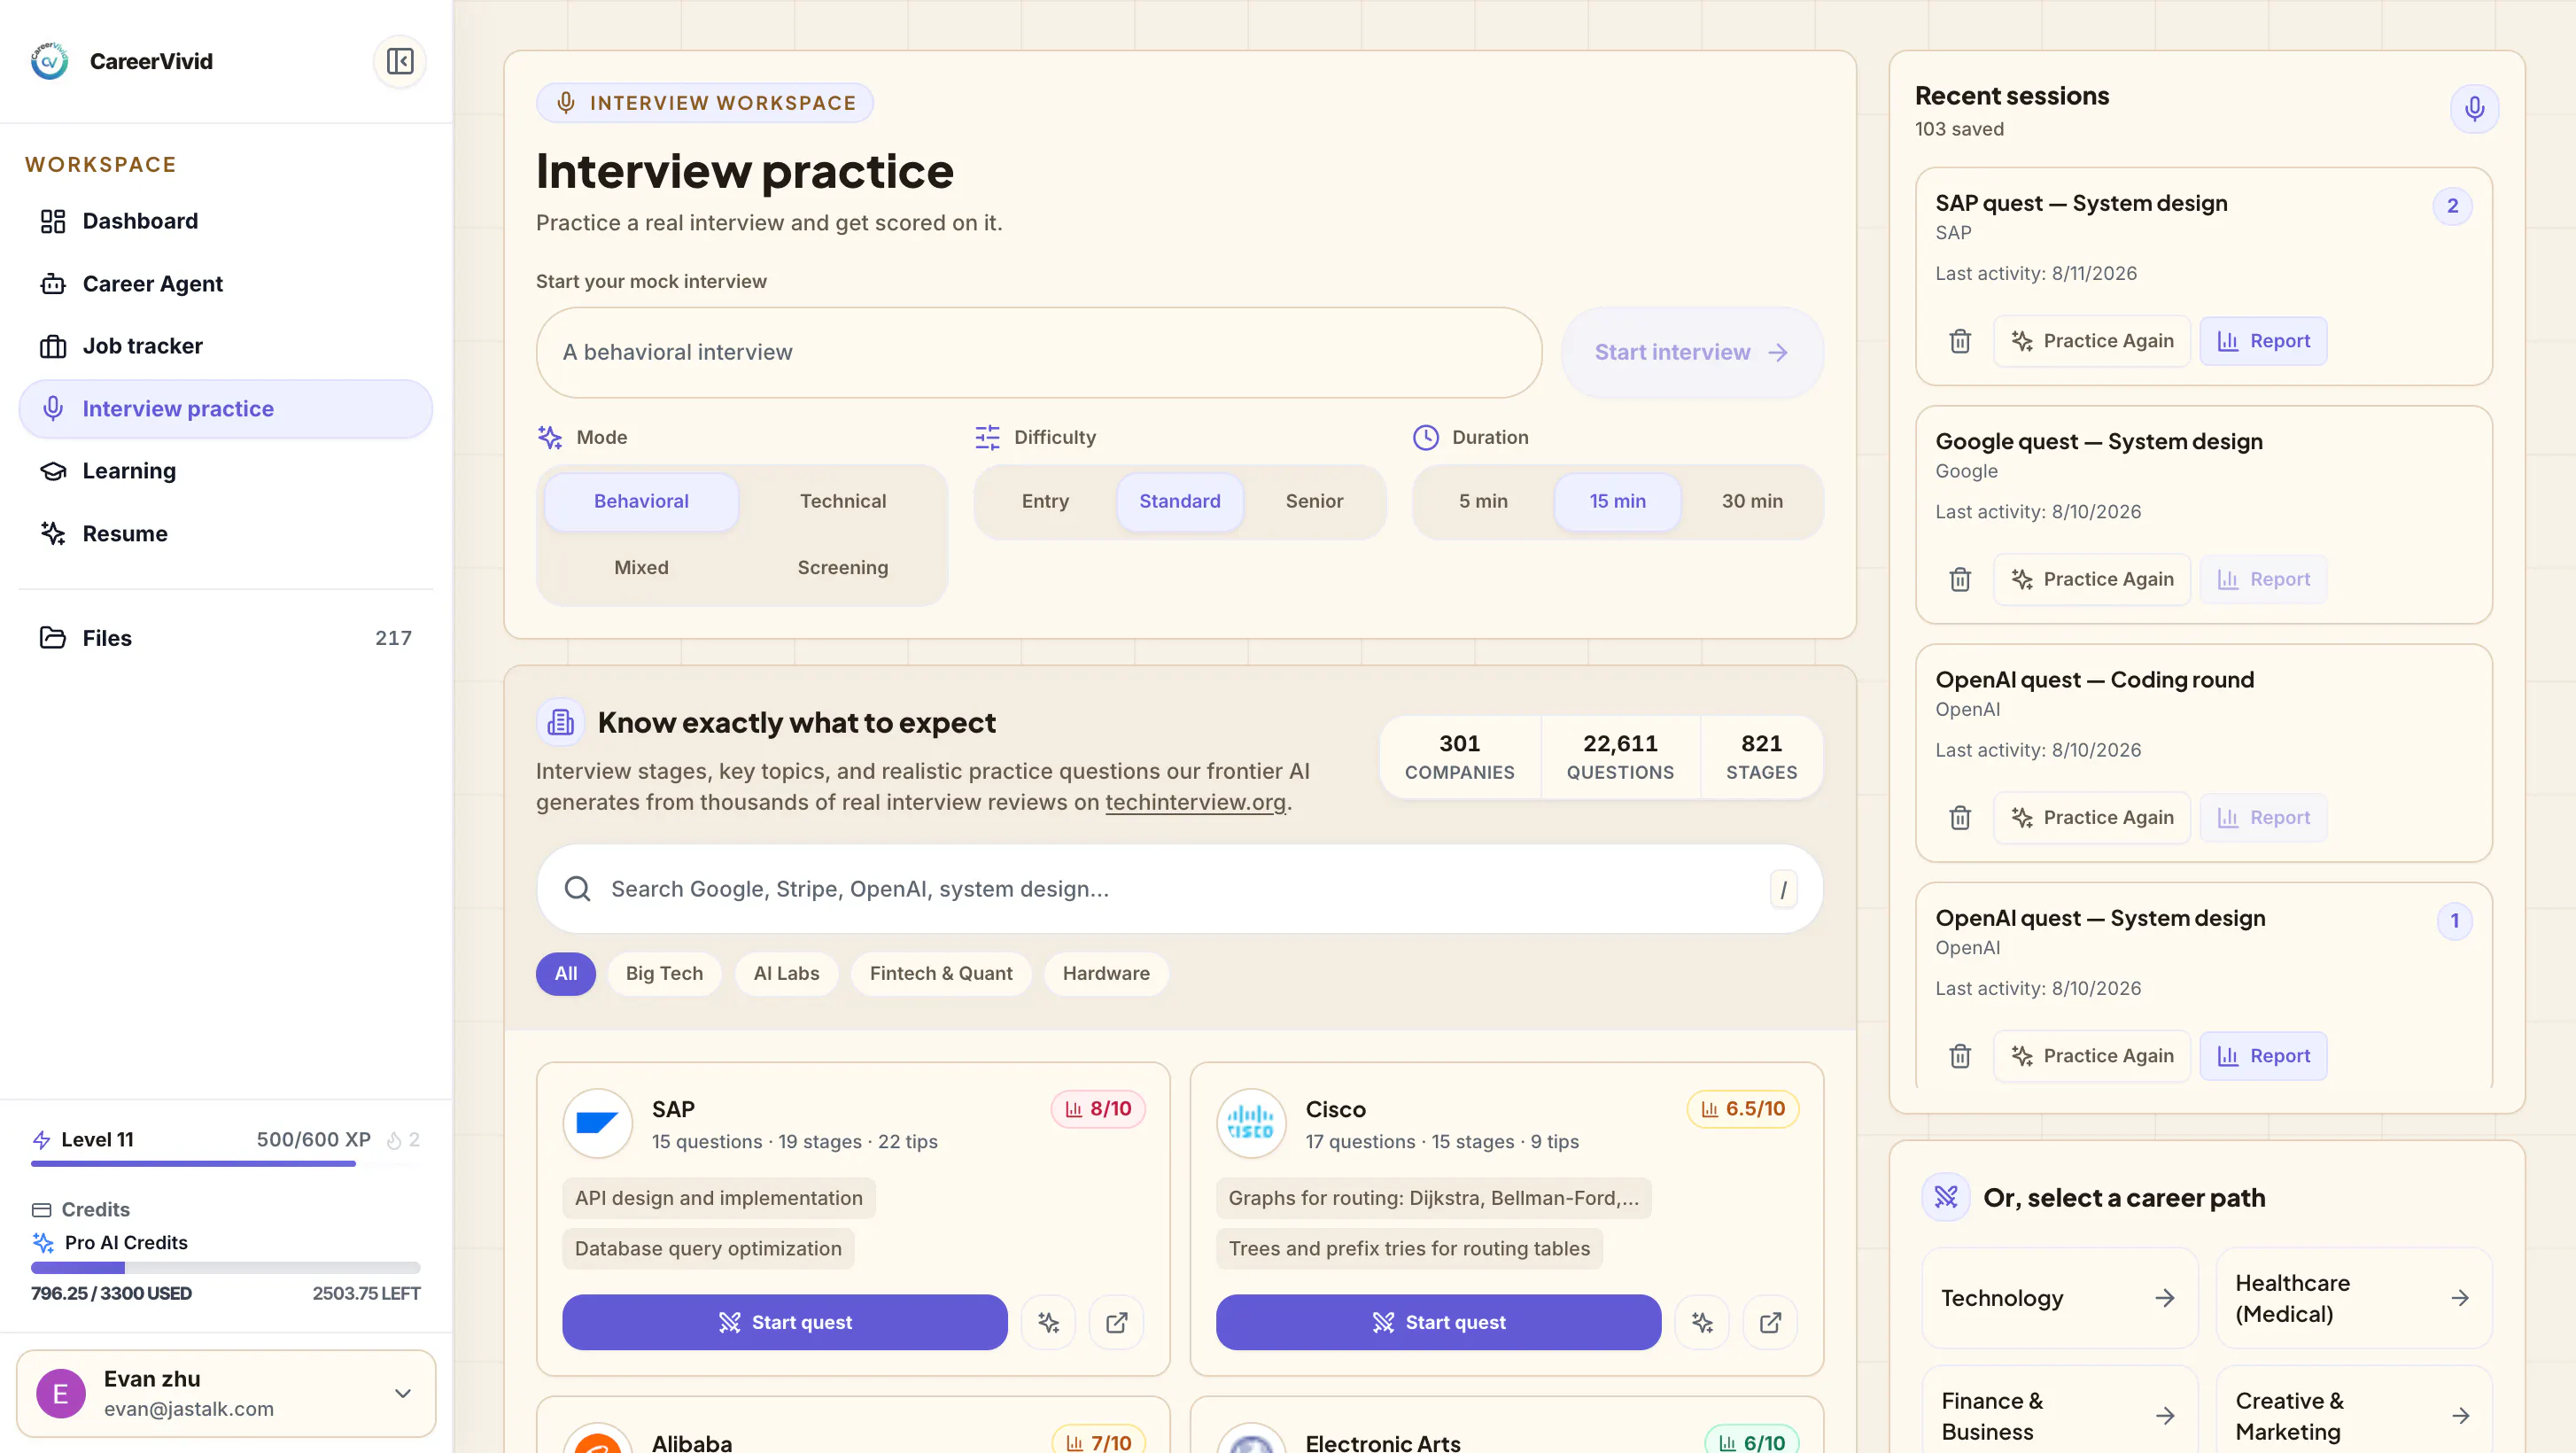Viewport: 2576px width, 1453px height.
Task: Click the microphone icon in Recent sessions
Action: pos(2474,108)
